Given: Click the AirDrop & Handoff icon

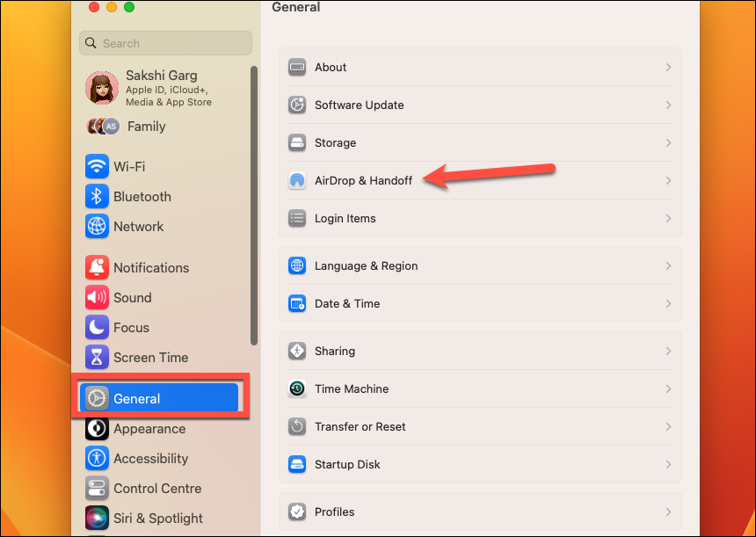Looking at the screenshot, I should (297, 180).
